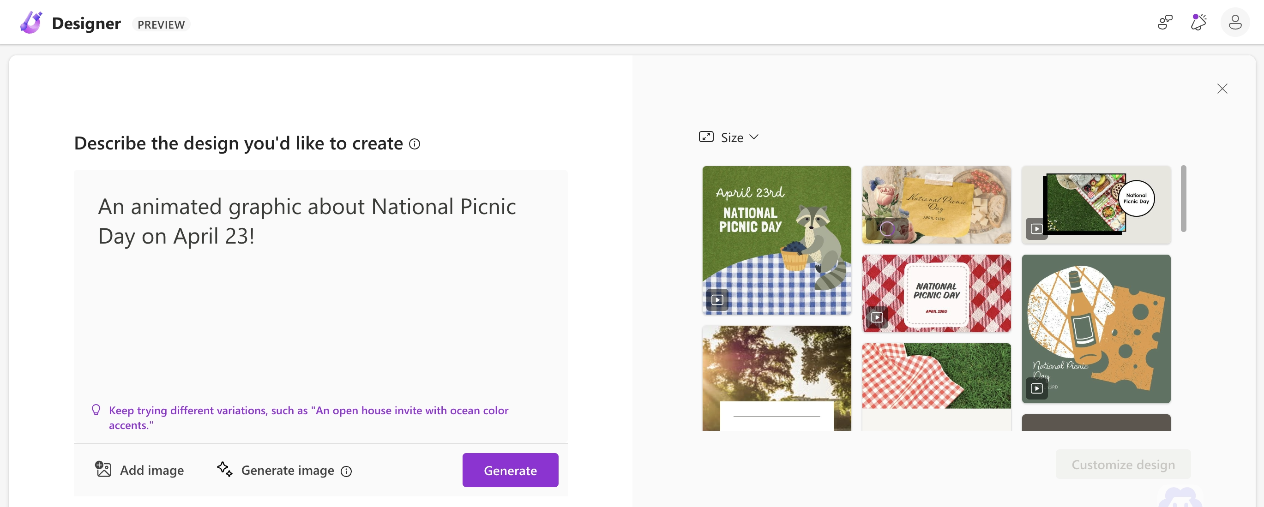
Task: Close the design creation panel
Action: point(1222,89)
